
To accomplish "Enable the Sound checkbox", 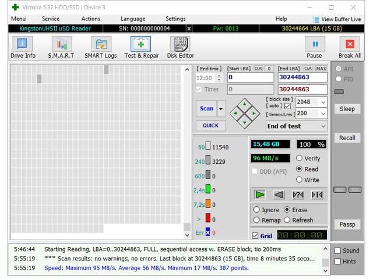I will coord(339,251).
